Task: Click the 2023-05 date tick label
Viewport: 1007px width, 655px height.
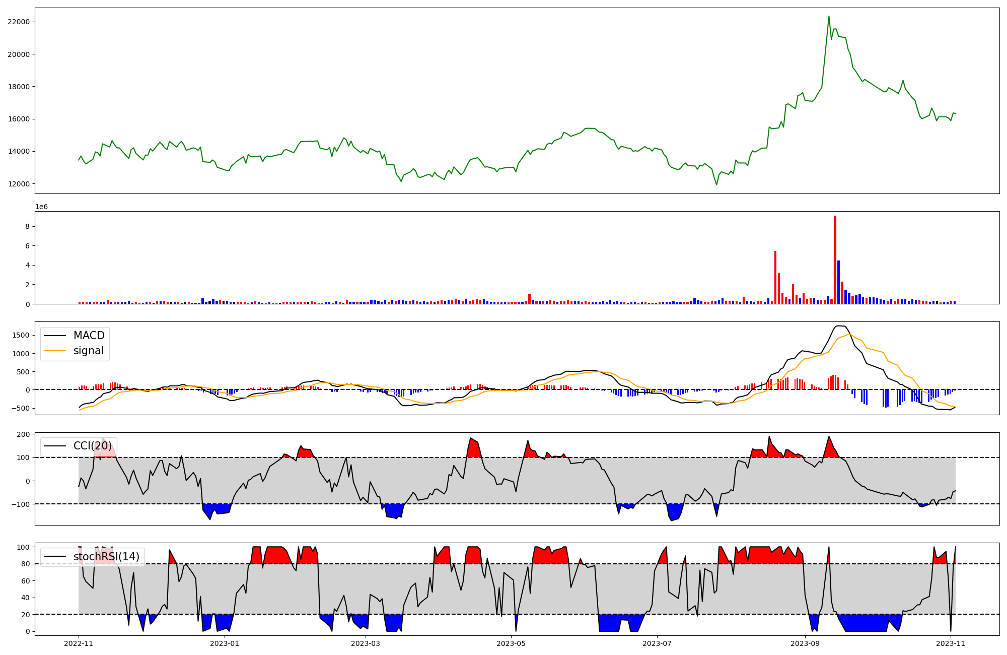Action: tap(511, 643)
